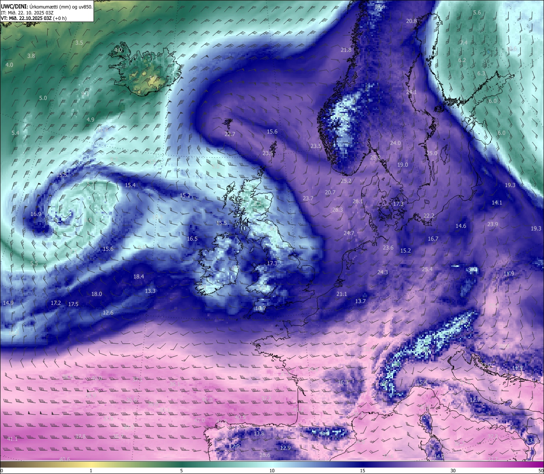Click the '12.6' value label

click(x=108, y=312)
